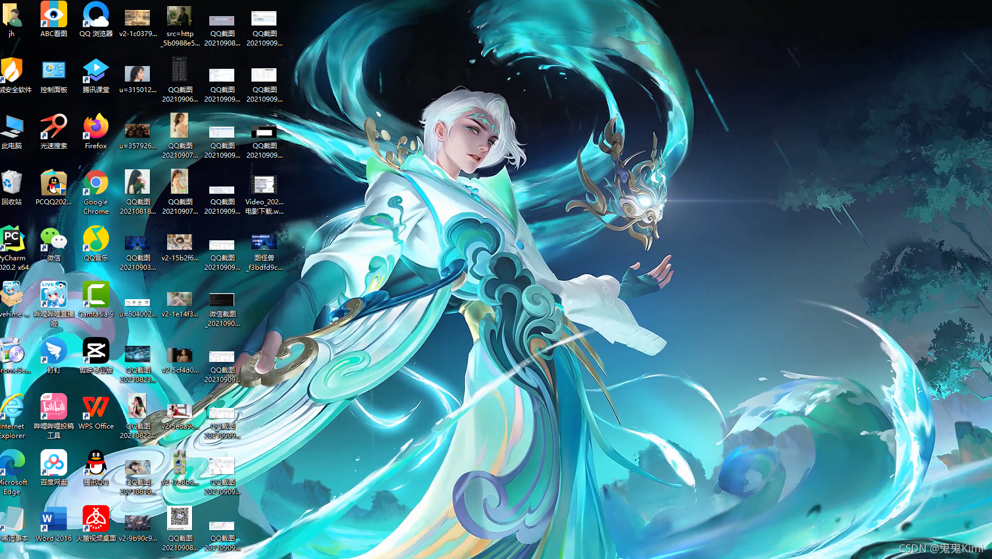Select the 微信截图_2021090... image file
992x559 pixels.
(x=223, y=310)
